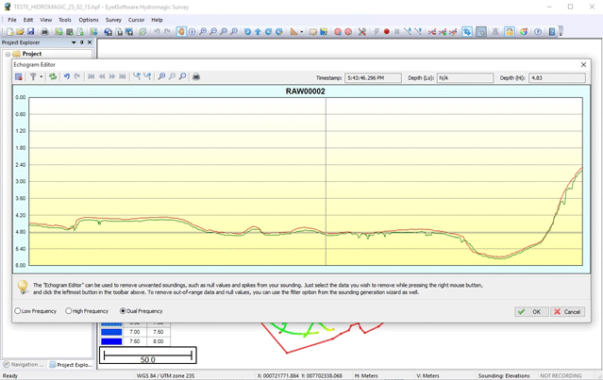
Task: Save the project using the floppy disk icon
Action: click(x=31, y=32)
